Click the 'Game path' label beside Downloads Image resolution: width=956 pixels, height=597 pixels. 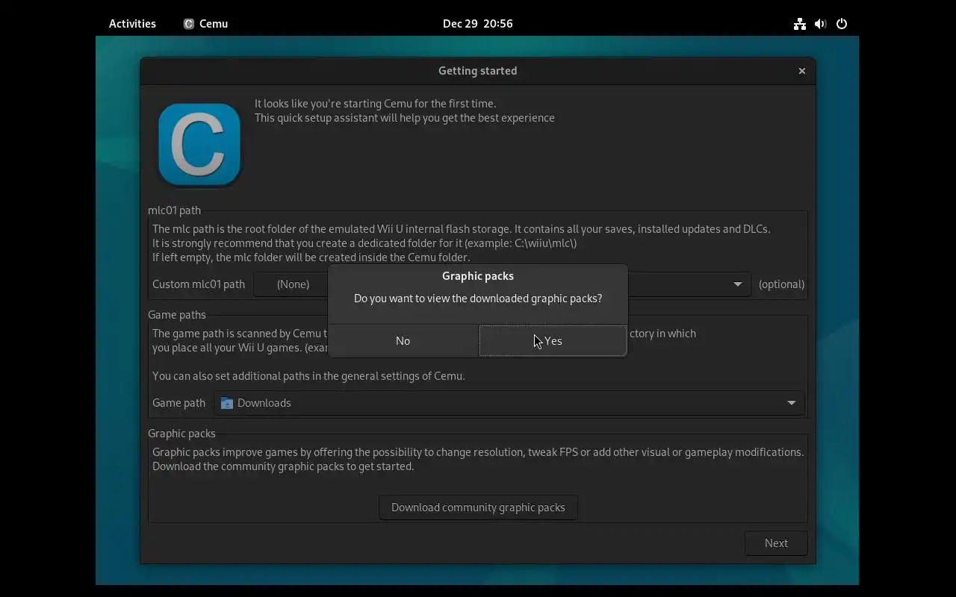(179, 403)
